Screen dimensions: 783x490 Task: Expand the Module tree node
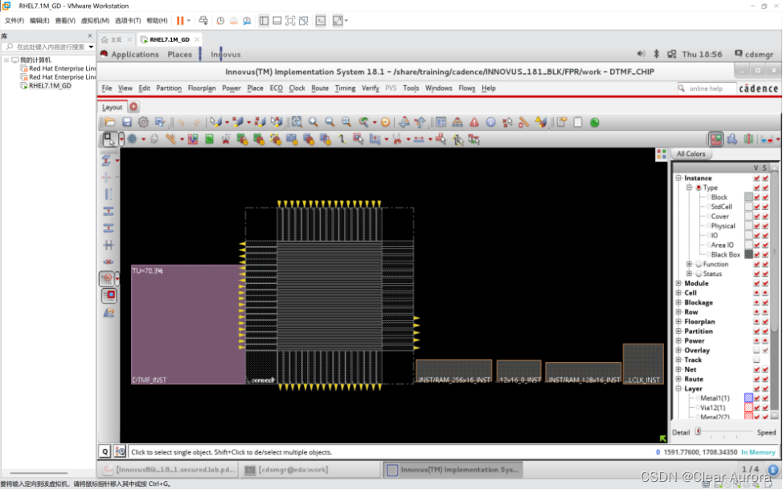[x=678, y=283]
